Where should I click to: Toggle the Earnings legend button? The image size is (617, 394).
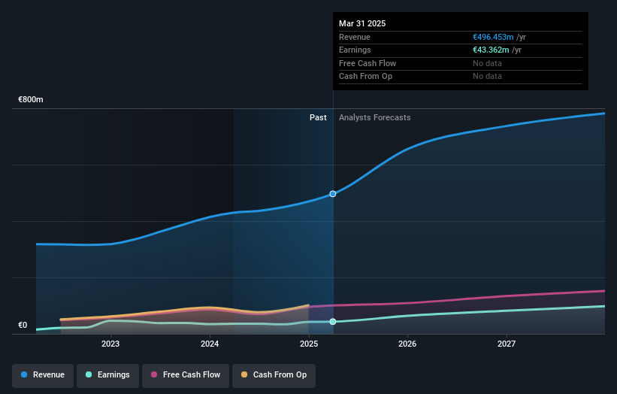(x=107, y=375)
